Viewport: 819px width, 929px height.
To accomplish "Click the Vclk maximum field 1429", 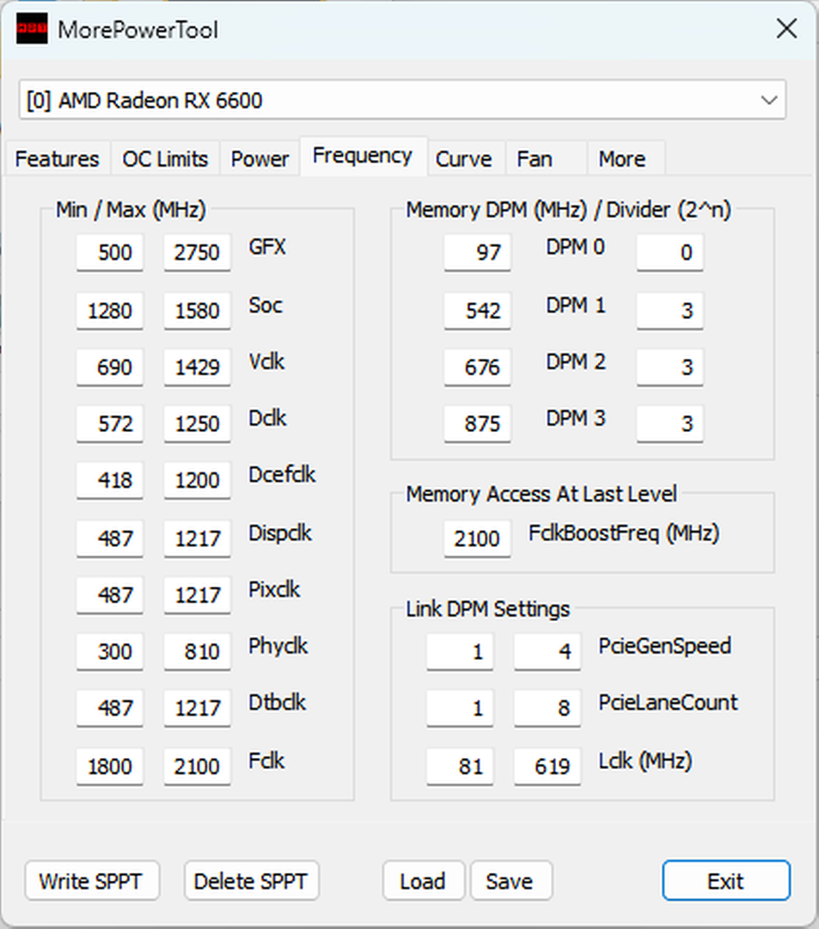I will [197, 367].
